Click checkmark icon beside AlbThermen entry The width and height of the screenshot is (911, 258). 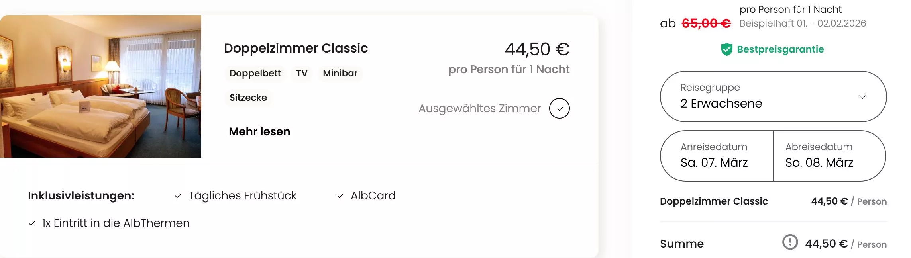tap(32, 223)
